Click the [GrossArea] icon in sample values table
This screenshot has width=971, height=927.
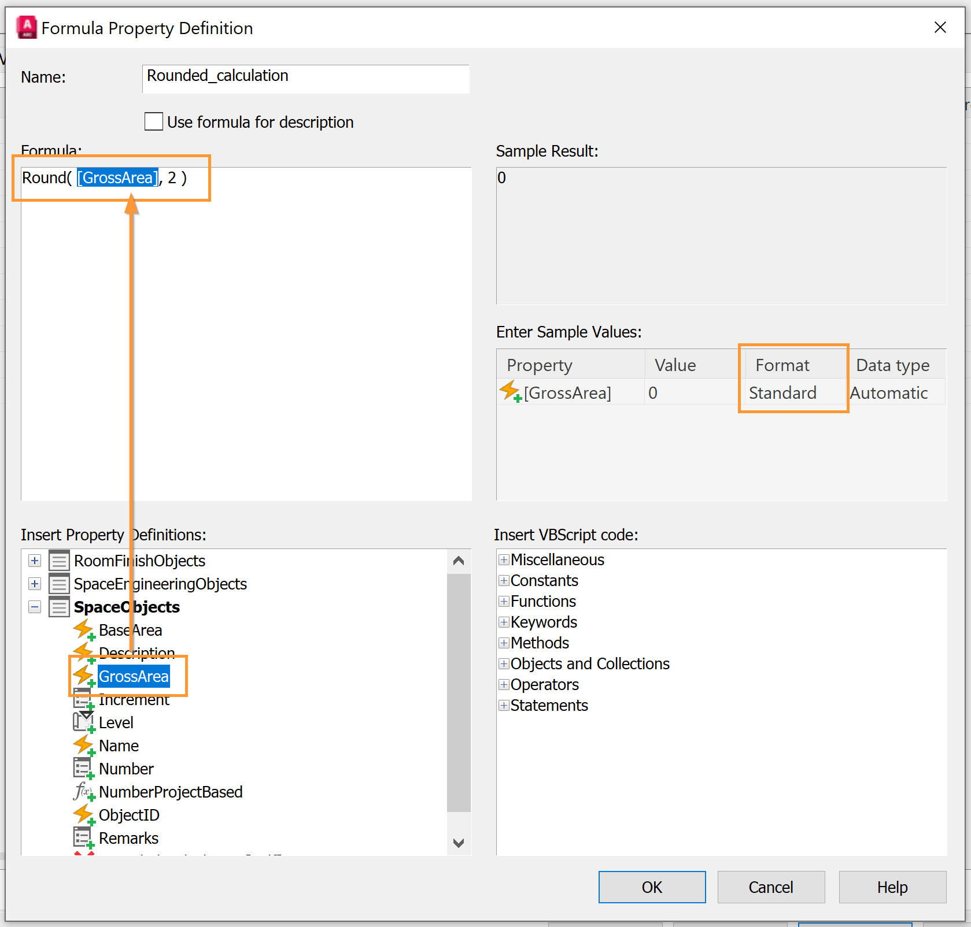point(511,392)
